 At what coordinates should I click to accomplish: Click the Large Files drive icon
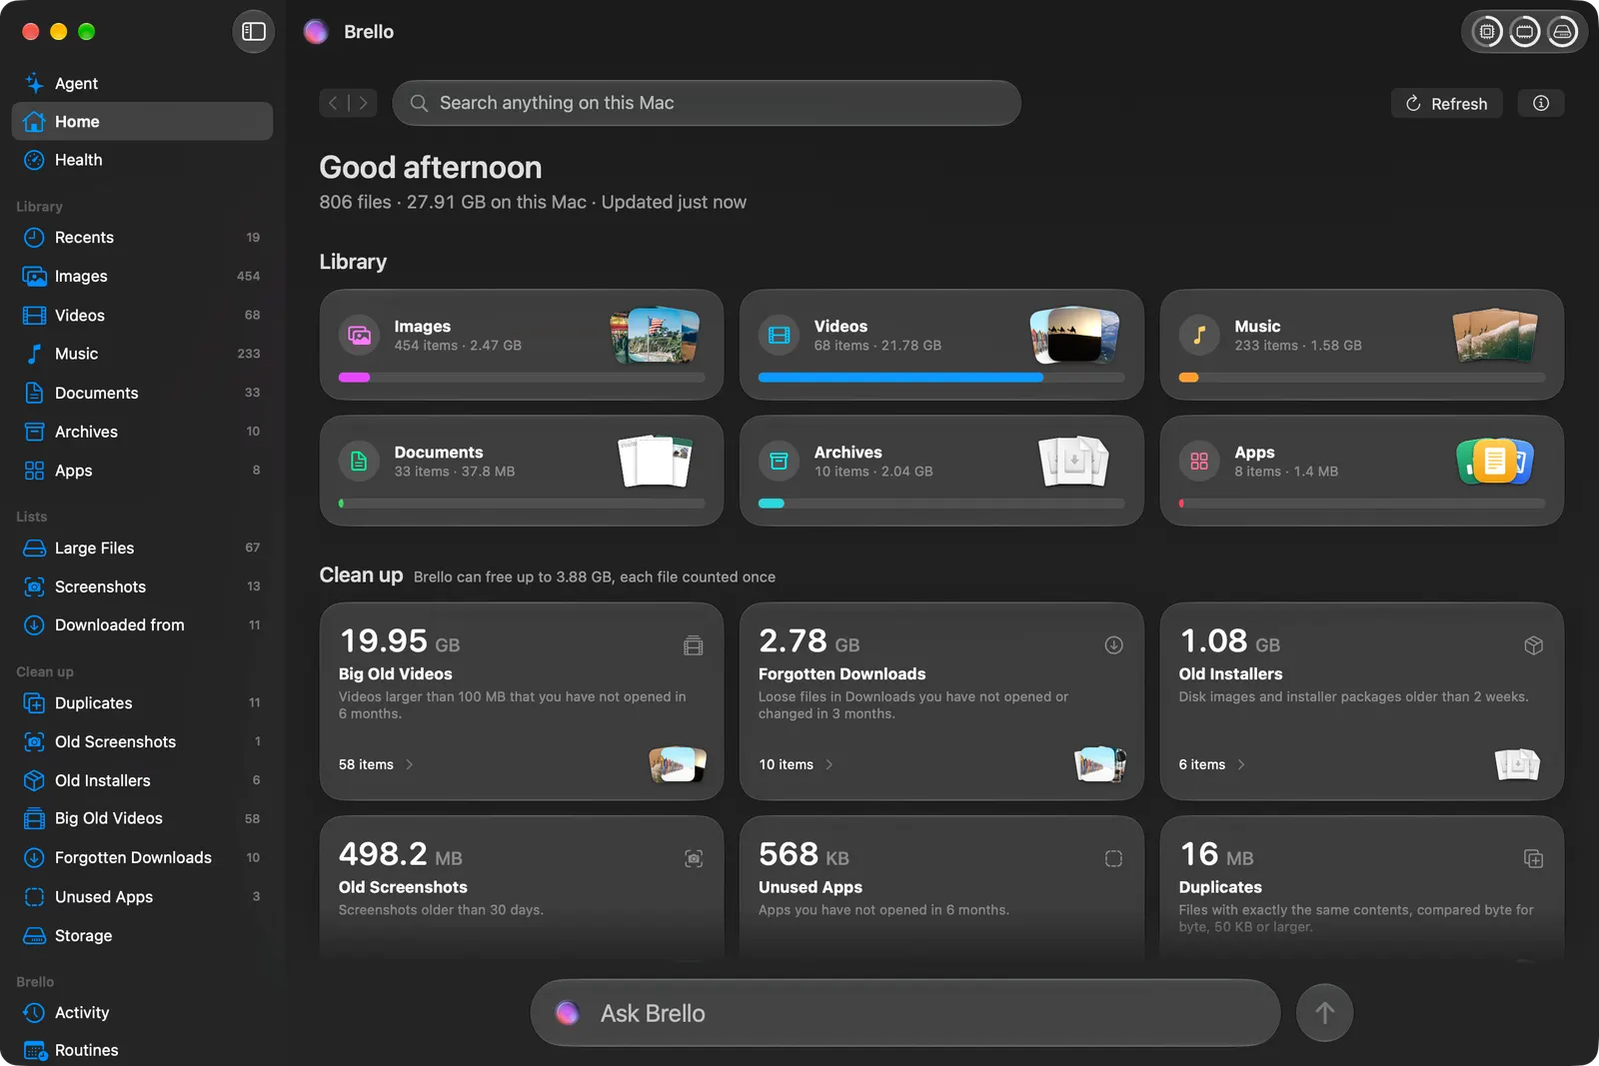tap(34, 548)
